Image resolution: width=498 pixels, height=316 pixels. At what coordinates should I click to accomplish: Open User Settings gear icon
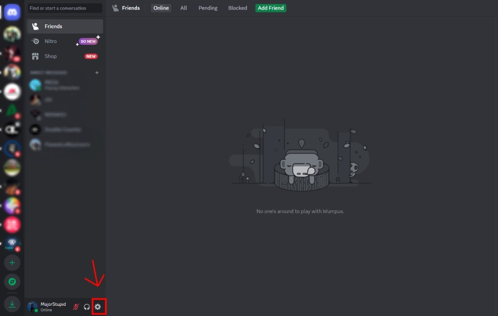(x=98, y=307)
